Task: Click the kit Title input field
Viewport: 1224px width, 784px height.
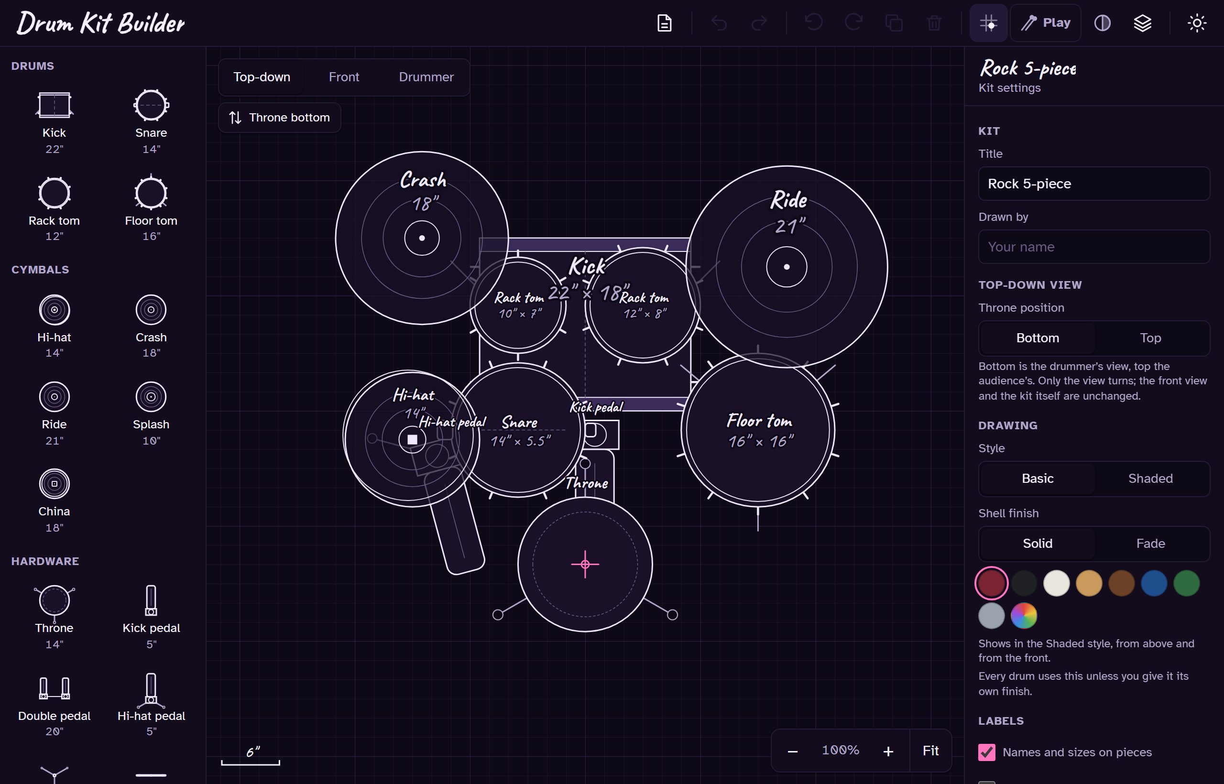Action: click(x=1093, y=184)
